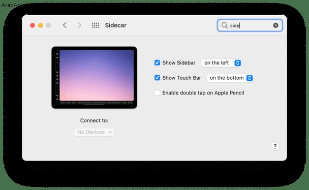Image resolution: width=309 pixels, height=190 pixels.
Task: Uncheck the Show Touch Bar checkbox
Action: click(x=157, y=78)
